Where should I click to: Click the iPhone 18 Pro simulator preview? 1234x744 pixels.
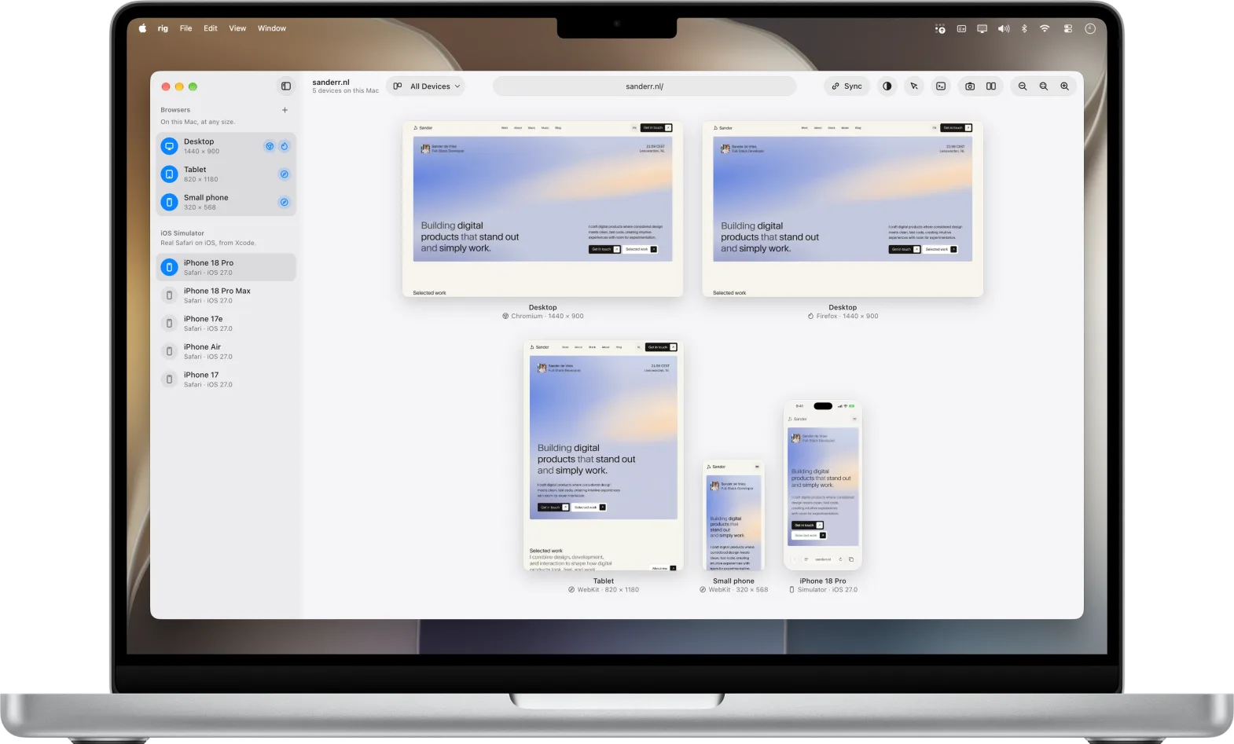tap(823, 486)
